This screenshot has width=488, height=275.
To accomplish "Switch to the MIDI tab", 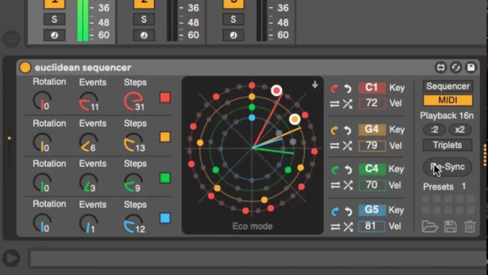I will pos(448,100).
